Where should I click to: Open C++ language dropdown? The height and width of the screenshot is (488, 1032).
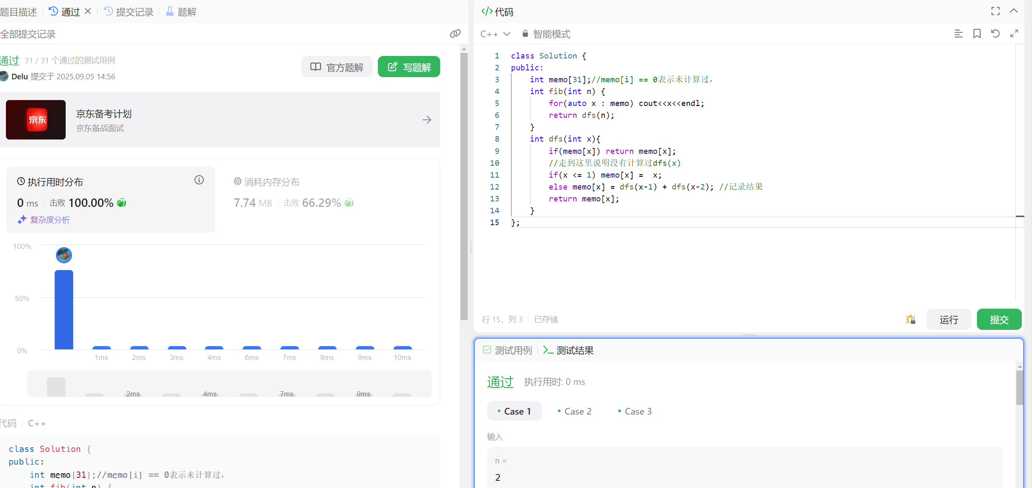[x=495, y=34]
